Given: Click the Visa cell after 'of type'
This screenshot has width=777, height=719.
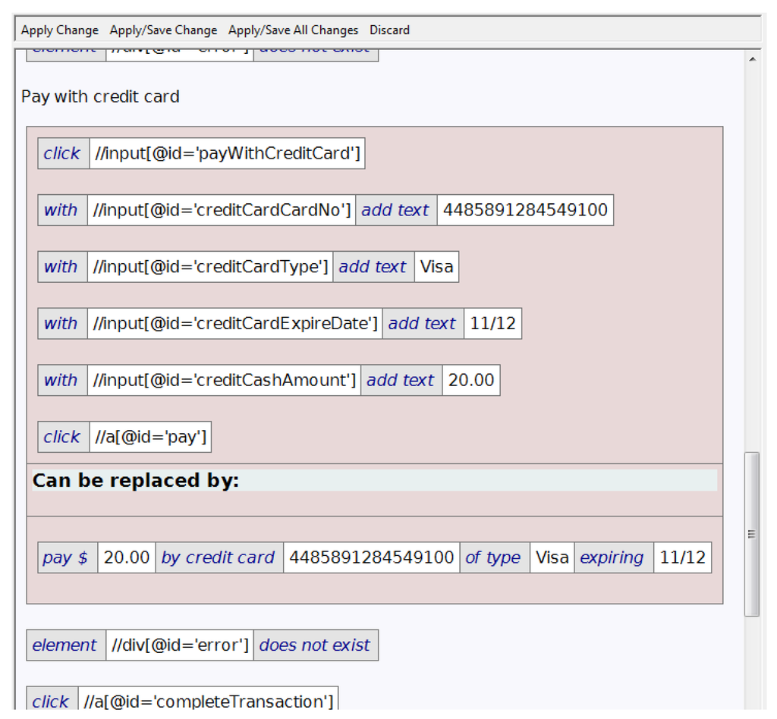Looking at the screenshot, I should point(552,557).
